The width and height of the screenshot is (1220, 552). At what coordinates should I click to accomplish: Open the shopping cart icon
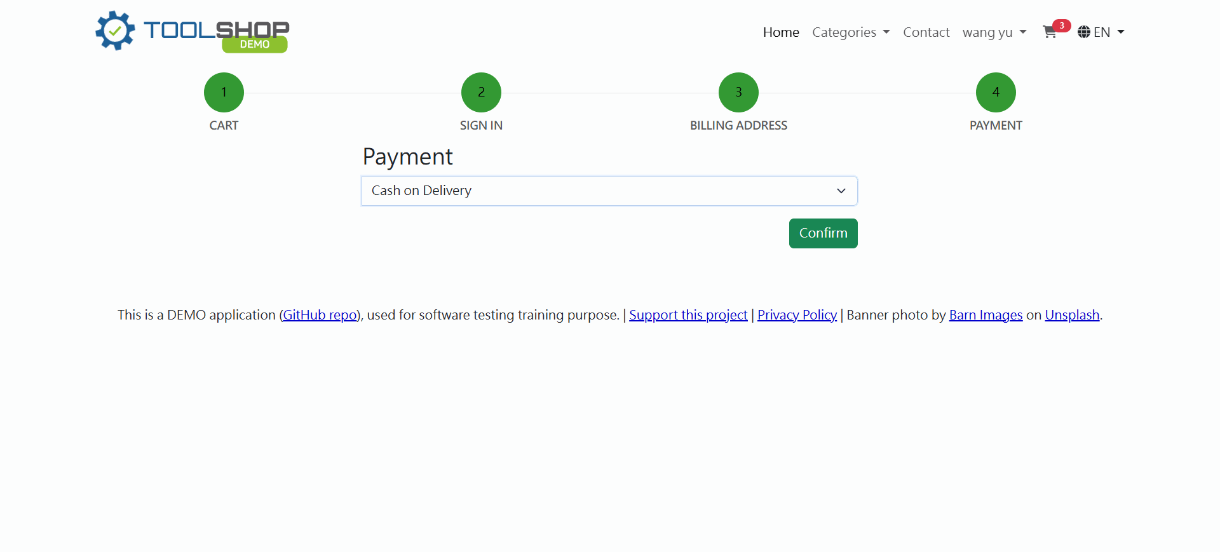1049,32
